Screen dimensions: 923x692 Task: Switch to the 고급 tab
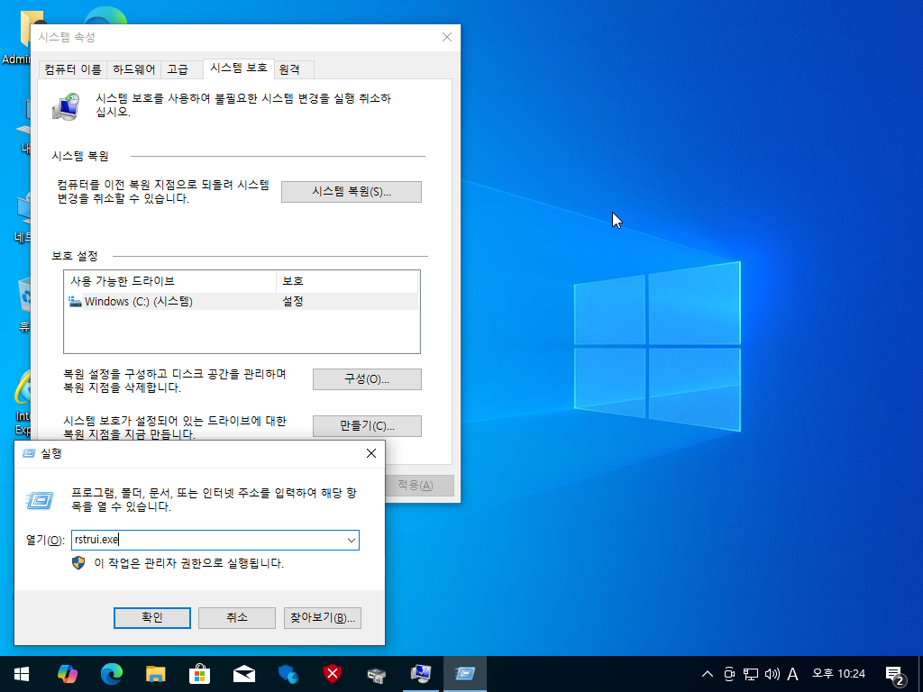point(178,69)
